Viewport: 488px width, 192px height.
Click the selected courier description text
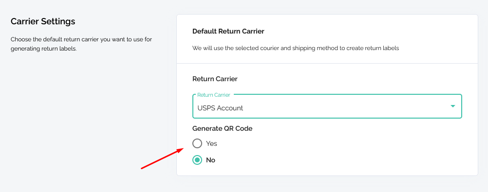[x=296, y=48]
